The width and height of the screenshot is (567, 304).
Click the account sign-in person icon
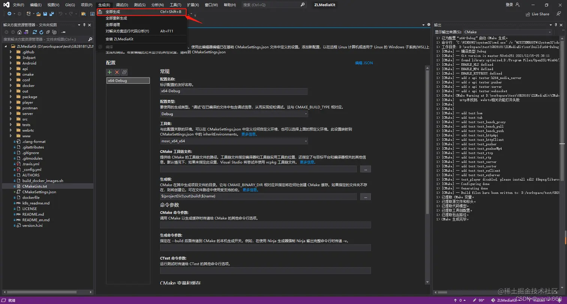coord(517,5)
